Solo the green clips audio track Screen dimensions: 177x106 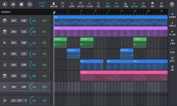click(24, 43)
